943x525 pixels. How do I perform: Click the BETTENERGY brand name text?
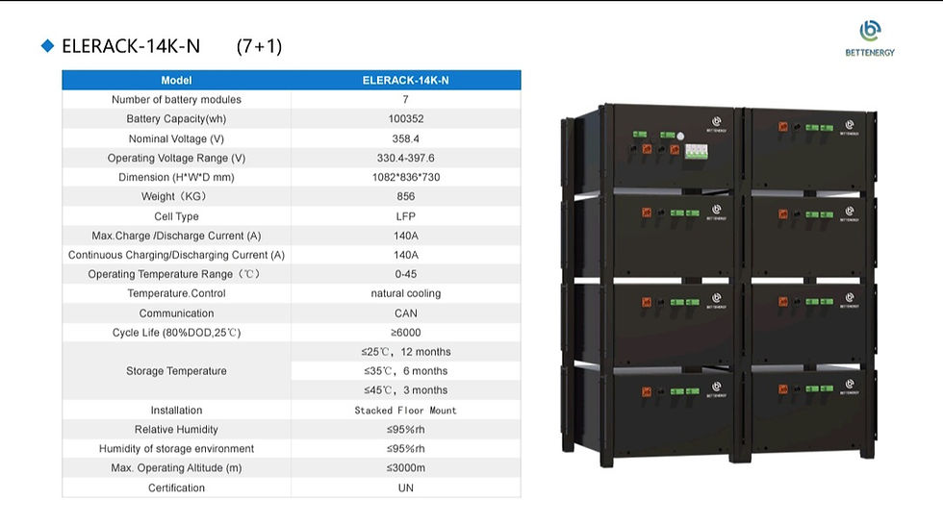(x=870, y=53)
